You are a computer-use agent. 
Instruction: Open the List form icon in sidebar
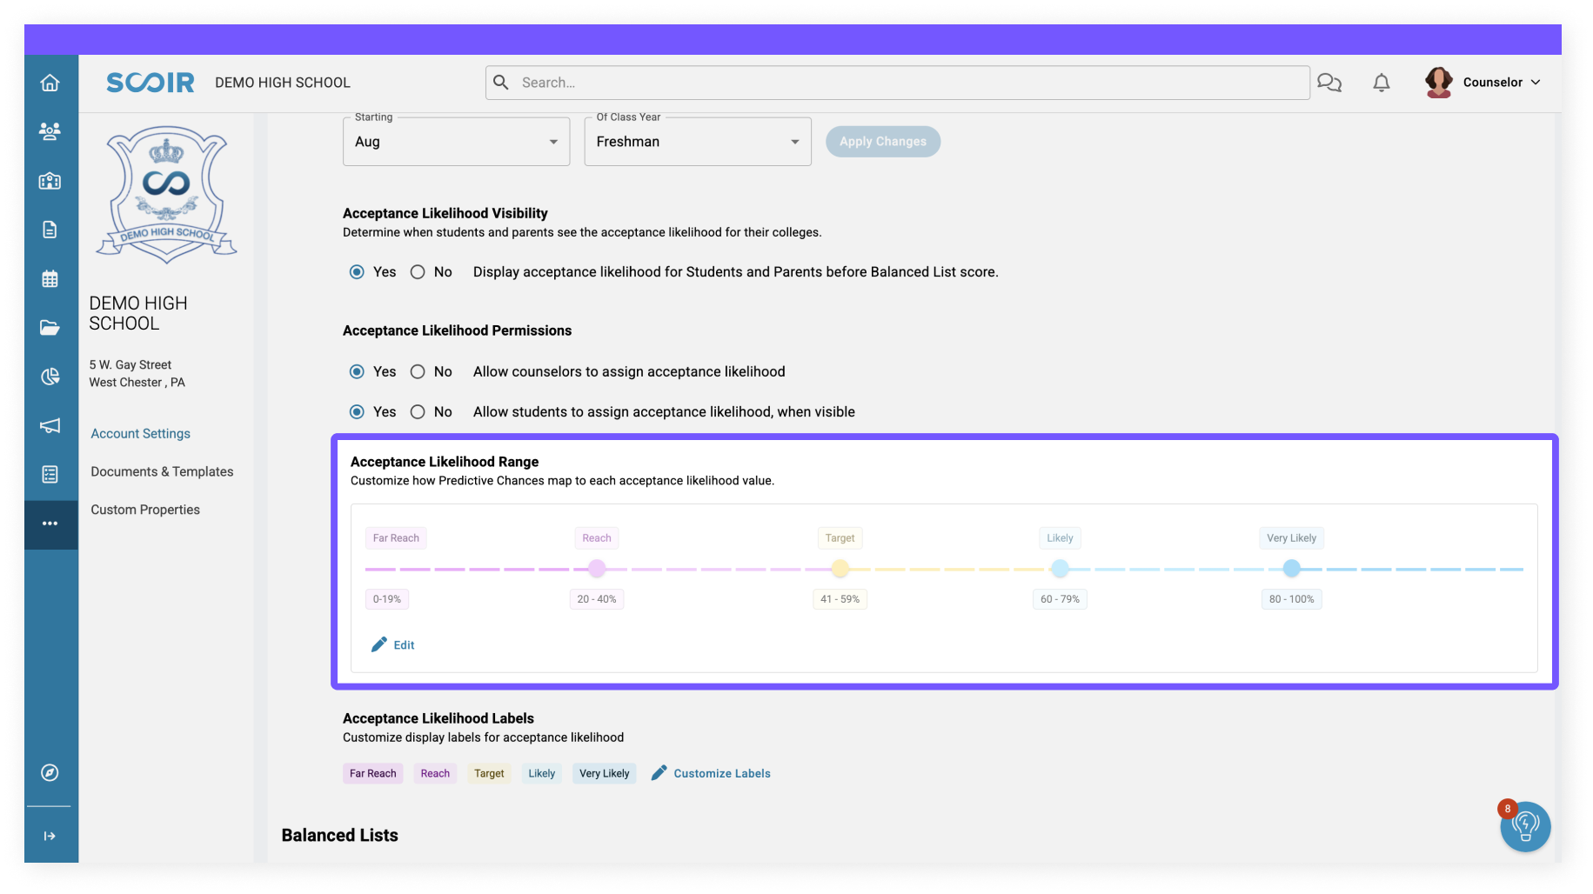pyautogui.click(x=50, y=474)
